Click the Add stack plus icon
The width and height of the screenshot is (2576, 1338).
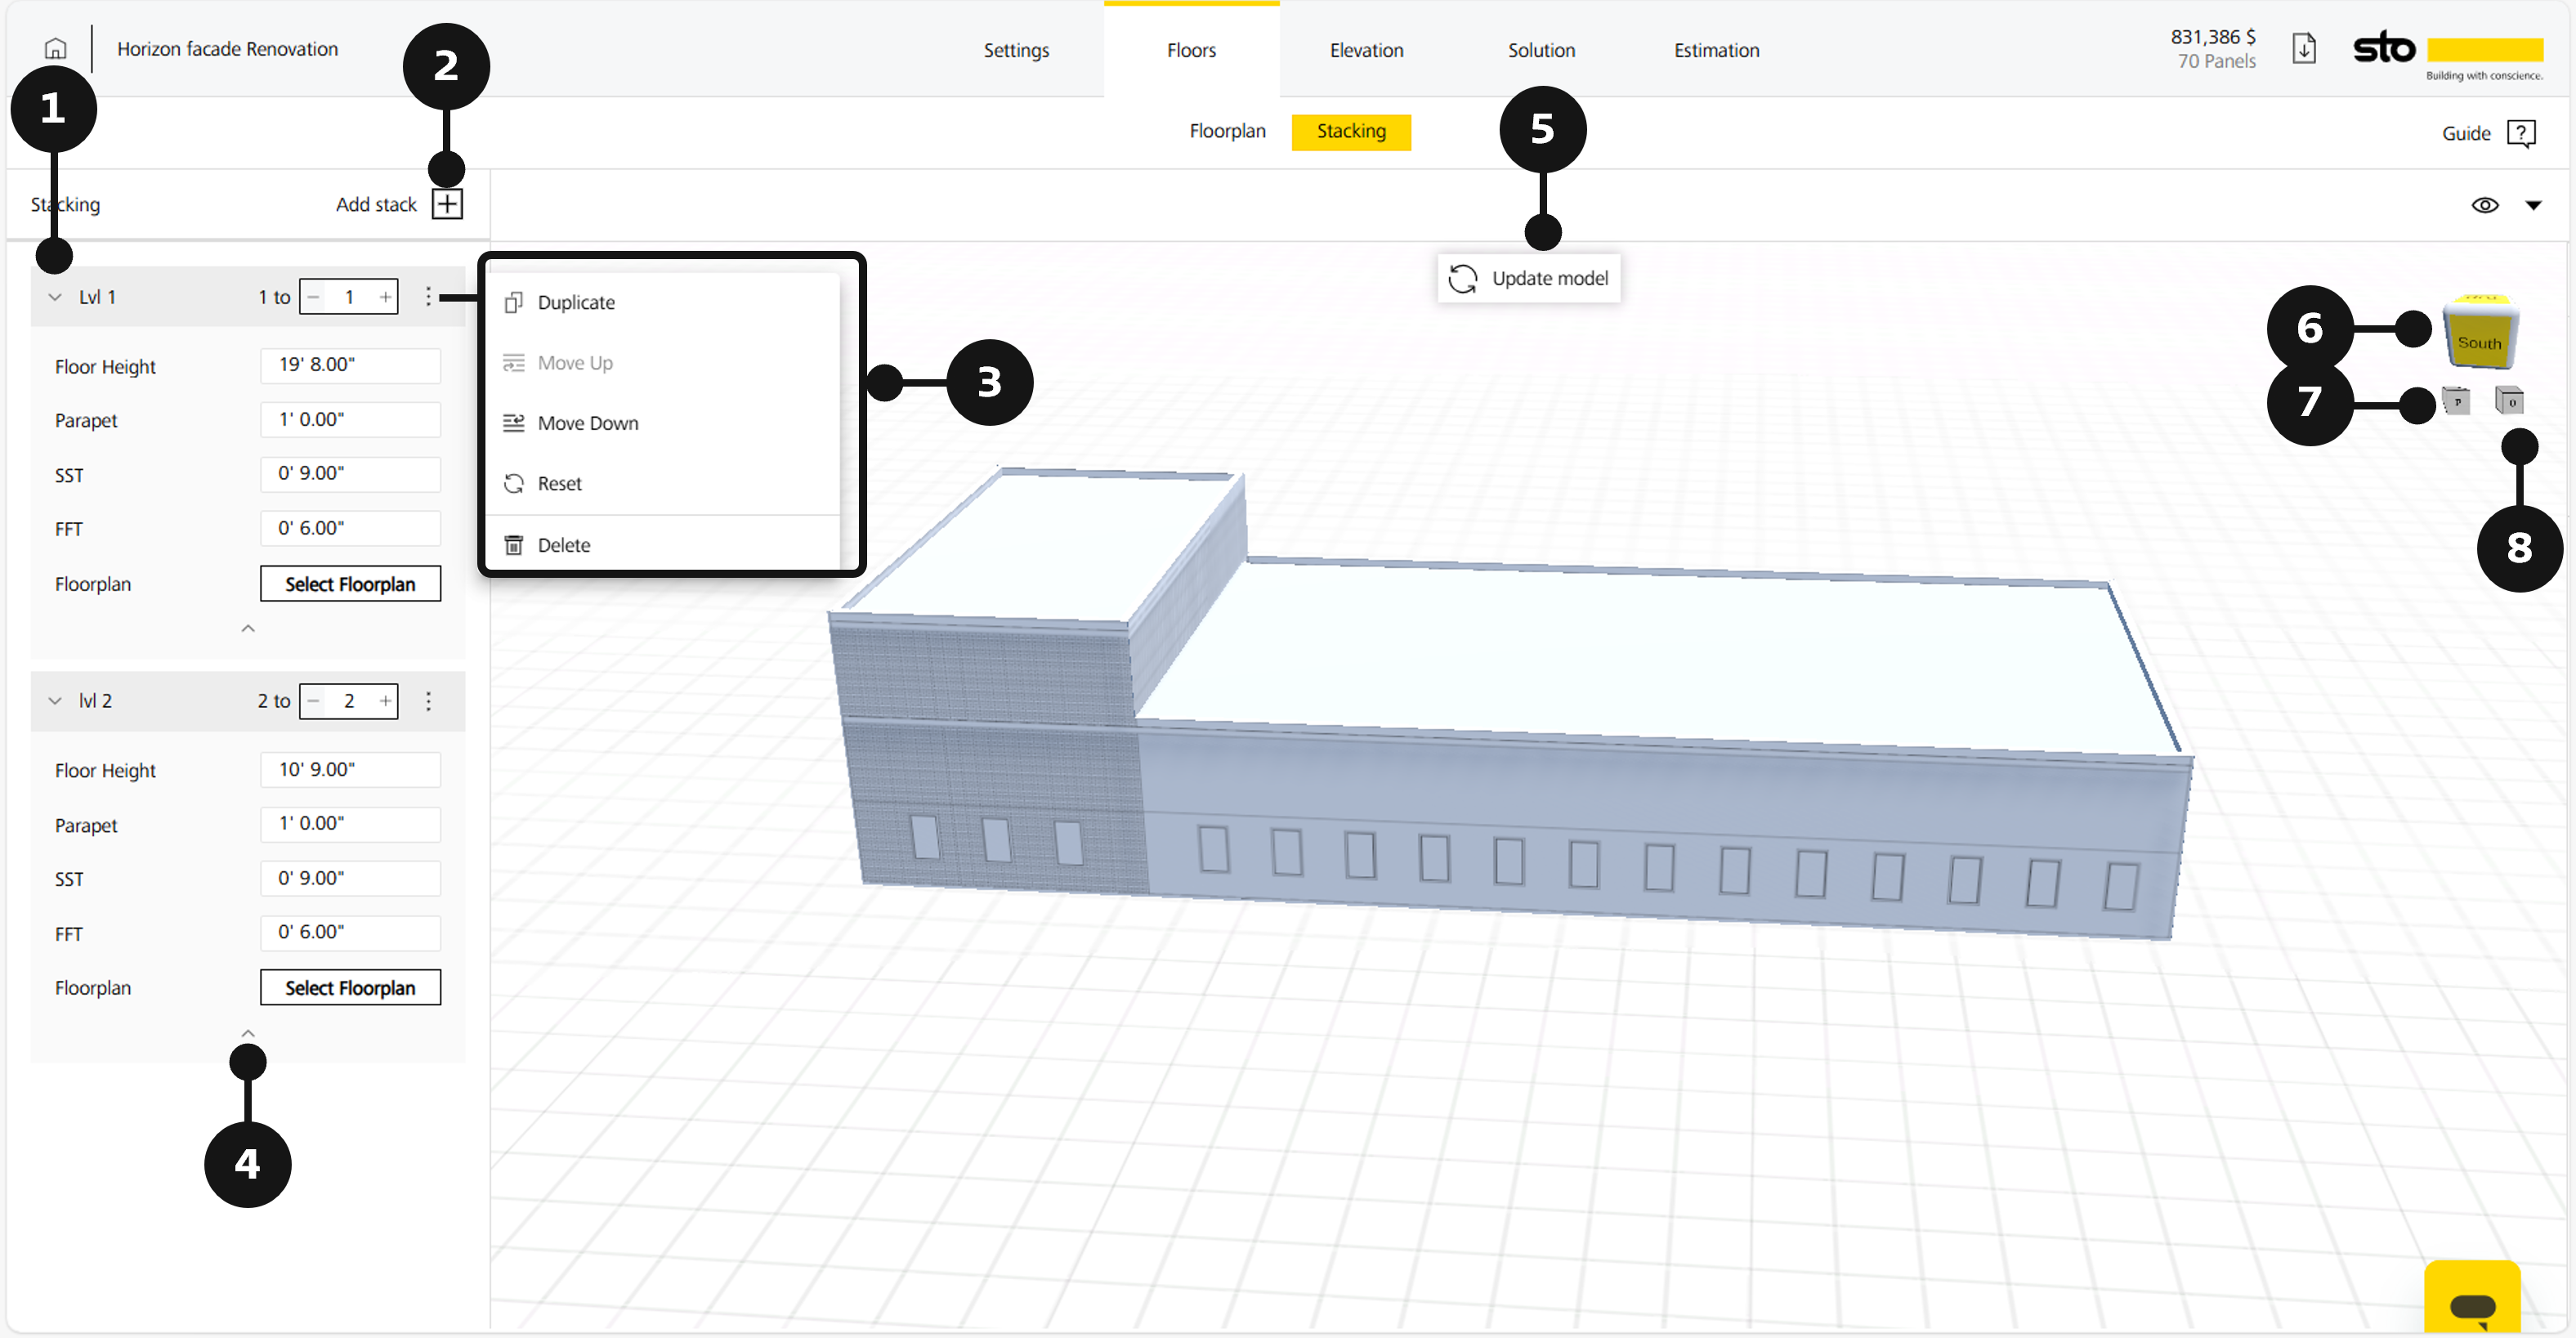point(447,204)
